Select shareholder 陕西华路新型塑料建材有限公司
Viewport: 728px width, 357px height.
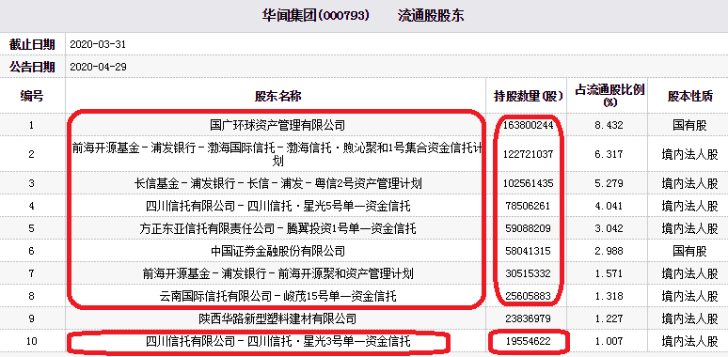277,318
